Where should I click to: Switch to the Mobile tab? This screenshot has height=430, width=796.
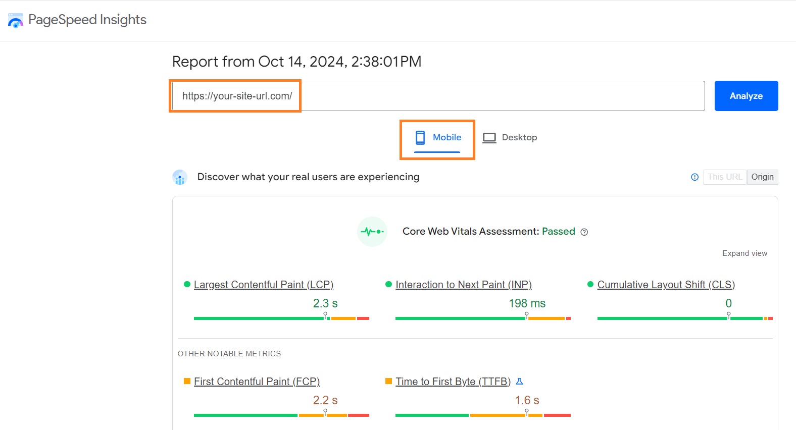point(437,138)
